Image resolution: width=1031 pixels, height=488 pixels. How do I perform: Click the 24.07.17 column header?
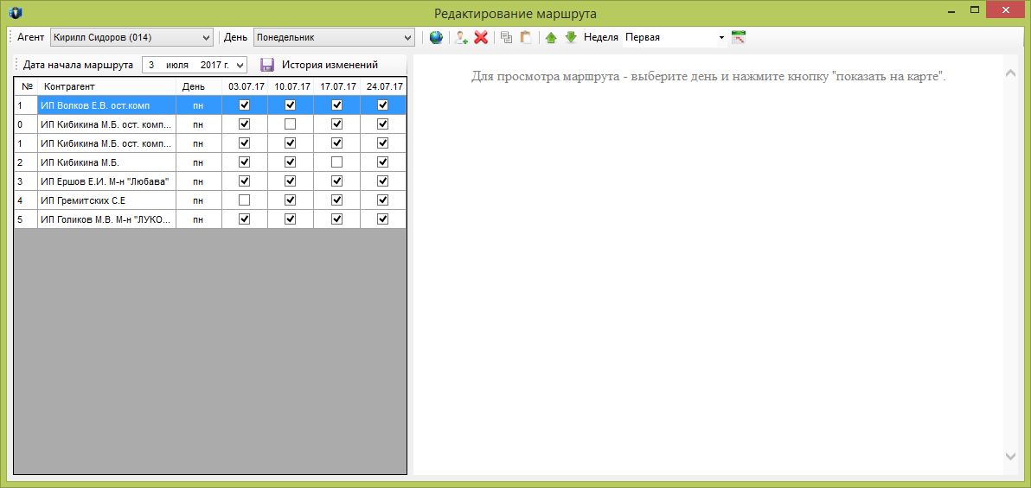(382, 86)
